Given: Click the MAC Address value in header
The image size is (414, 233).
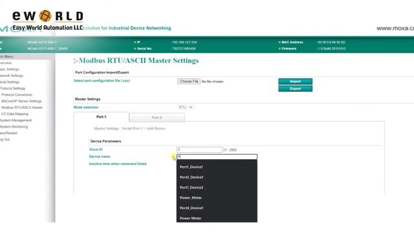Looking at the screenshot, I should tap(331, 42).
